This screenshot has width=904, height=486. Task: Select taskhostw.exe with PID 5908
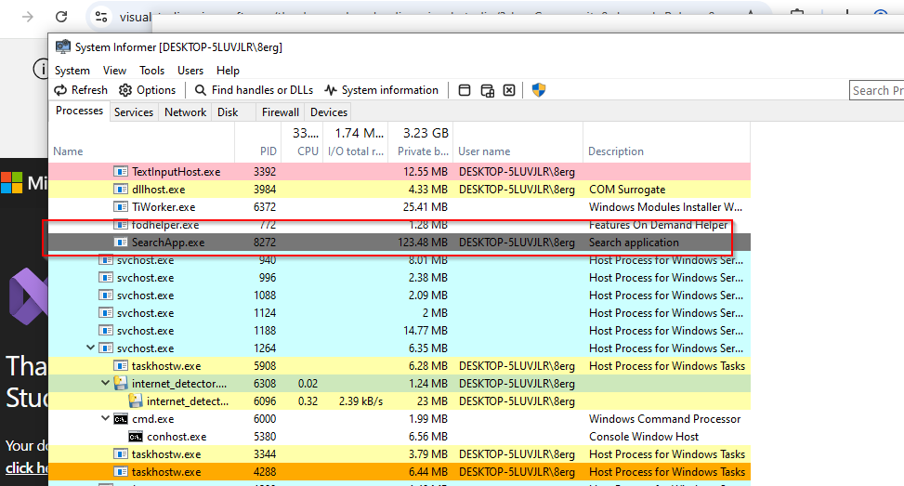tap(400, 365)
